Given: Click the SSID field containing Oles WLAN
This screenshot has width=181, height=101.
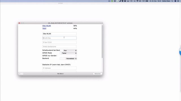Looking at the screenshot, I should pyautogui.click(x=59, y=34).
